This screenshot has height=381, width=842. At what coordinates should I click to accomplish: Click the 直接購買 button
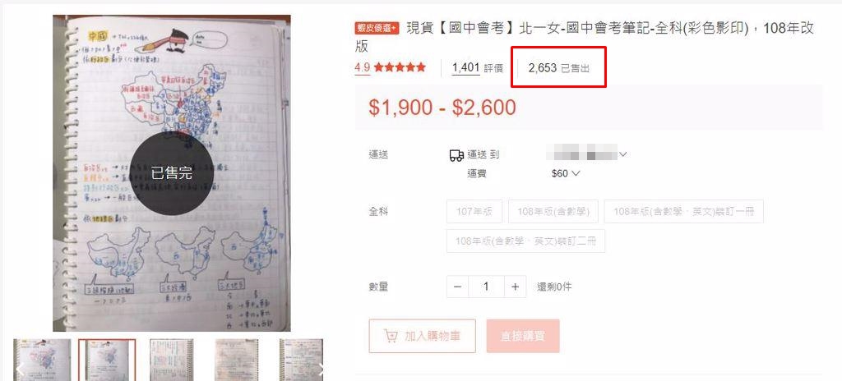click(x=523, y=336)
